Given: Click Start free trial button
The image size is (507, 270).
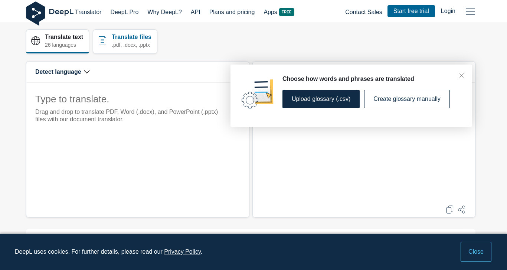Looking at the screenshot, I should coord(411,11).
